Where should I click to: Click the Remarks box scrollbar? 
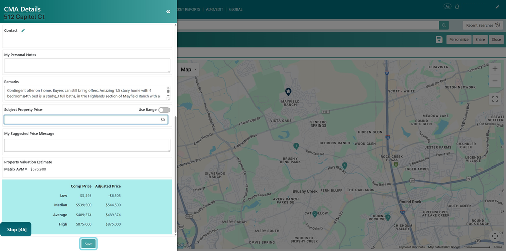[168, 92]
